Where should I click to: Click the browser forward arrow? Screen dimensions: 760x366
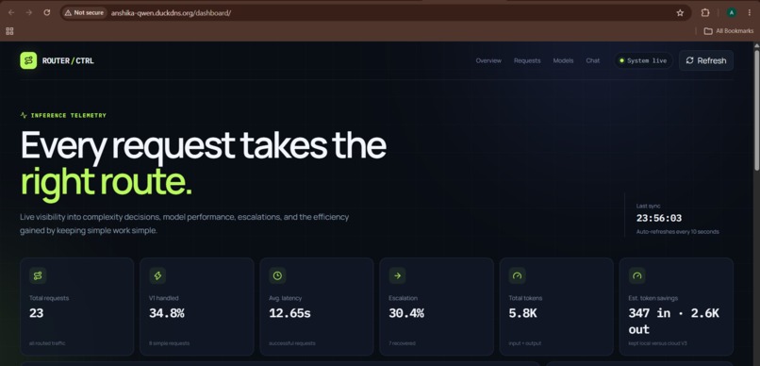coord(29,12)
